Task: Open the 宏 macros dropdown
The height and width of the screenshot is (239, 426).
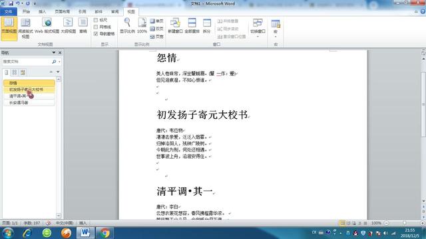Action: point(276,29)
